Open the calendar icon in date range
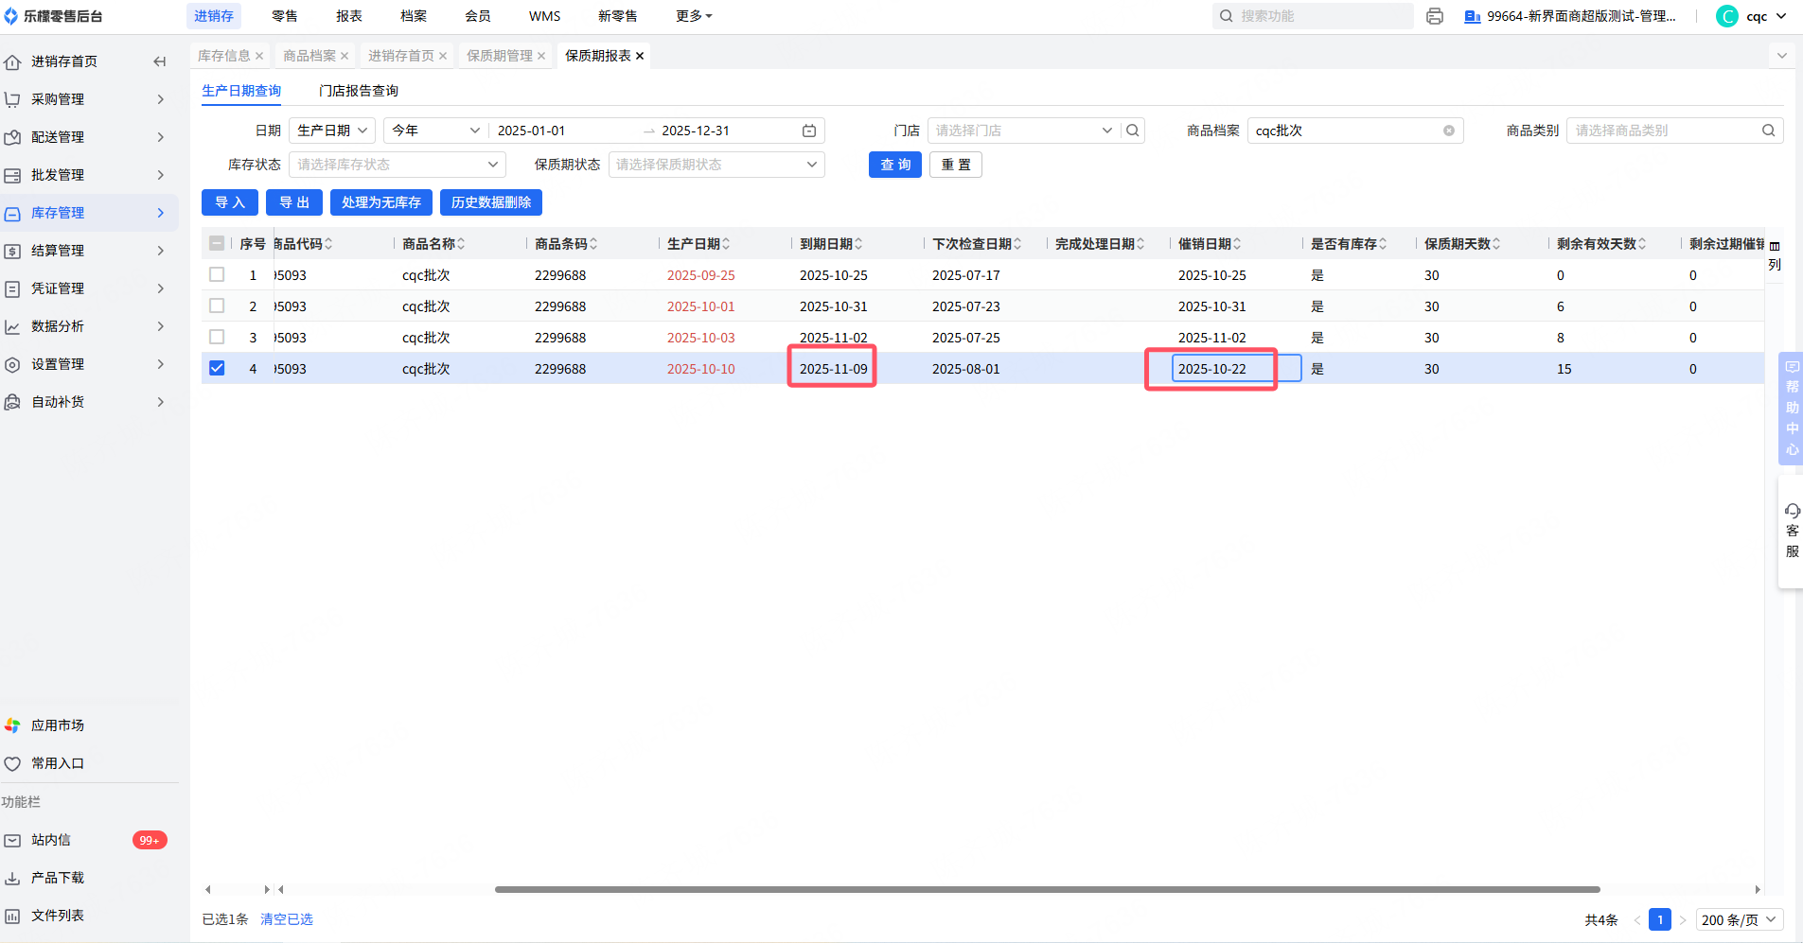This screenshot has height=943, width=1803. [x=809, y=131]
